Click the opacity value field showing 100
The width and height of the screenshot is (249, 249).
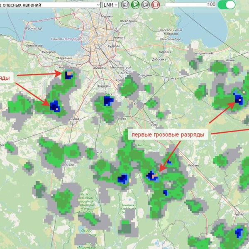pyautogui.click(x=211, y=5)
